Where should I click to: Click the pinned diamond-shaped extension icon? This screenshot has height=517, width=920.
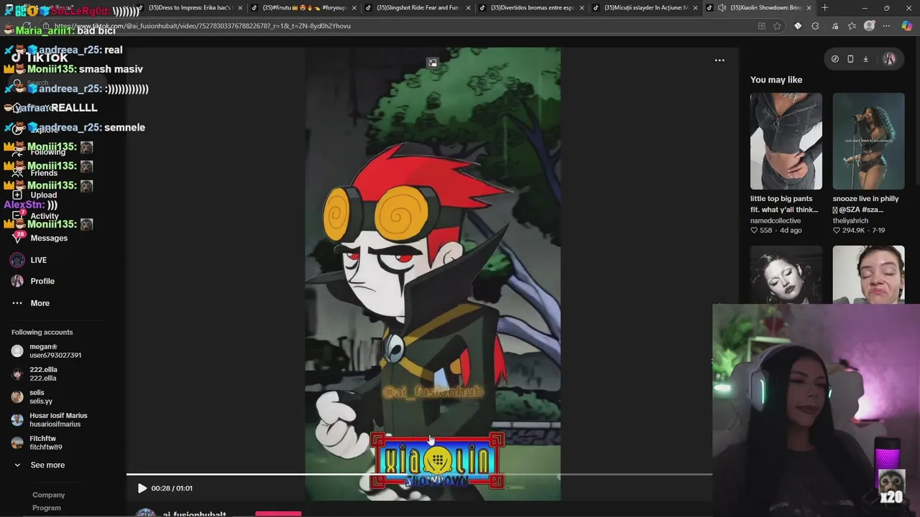coord(798,26)
